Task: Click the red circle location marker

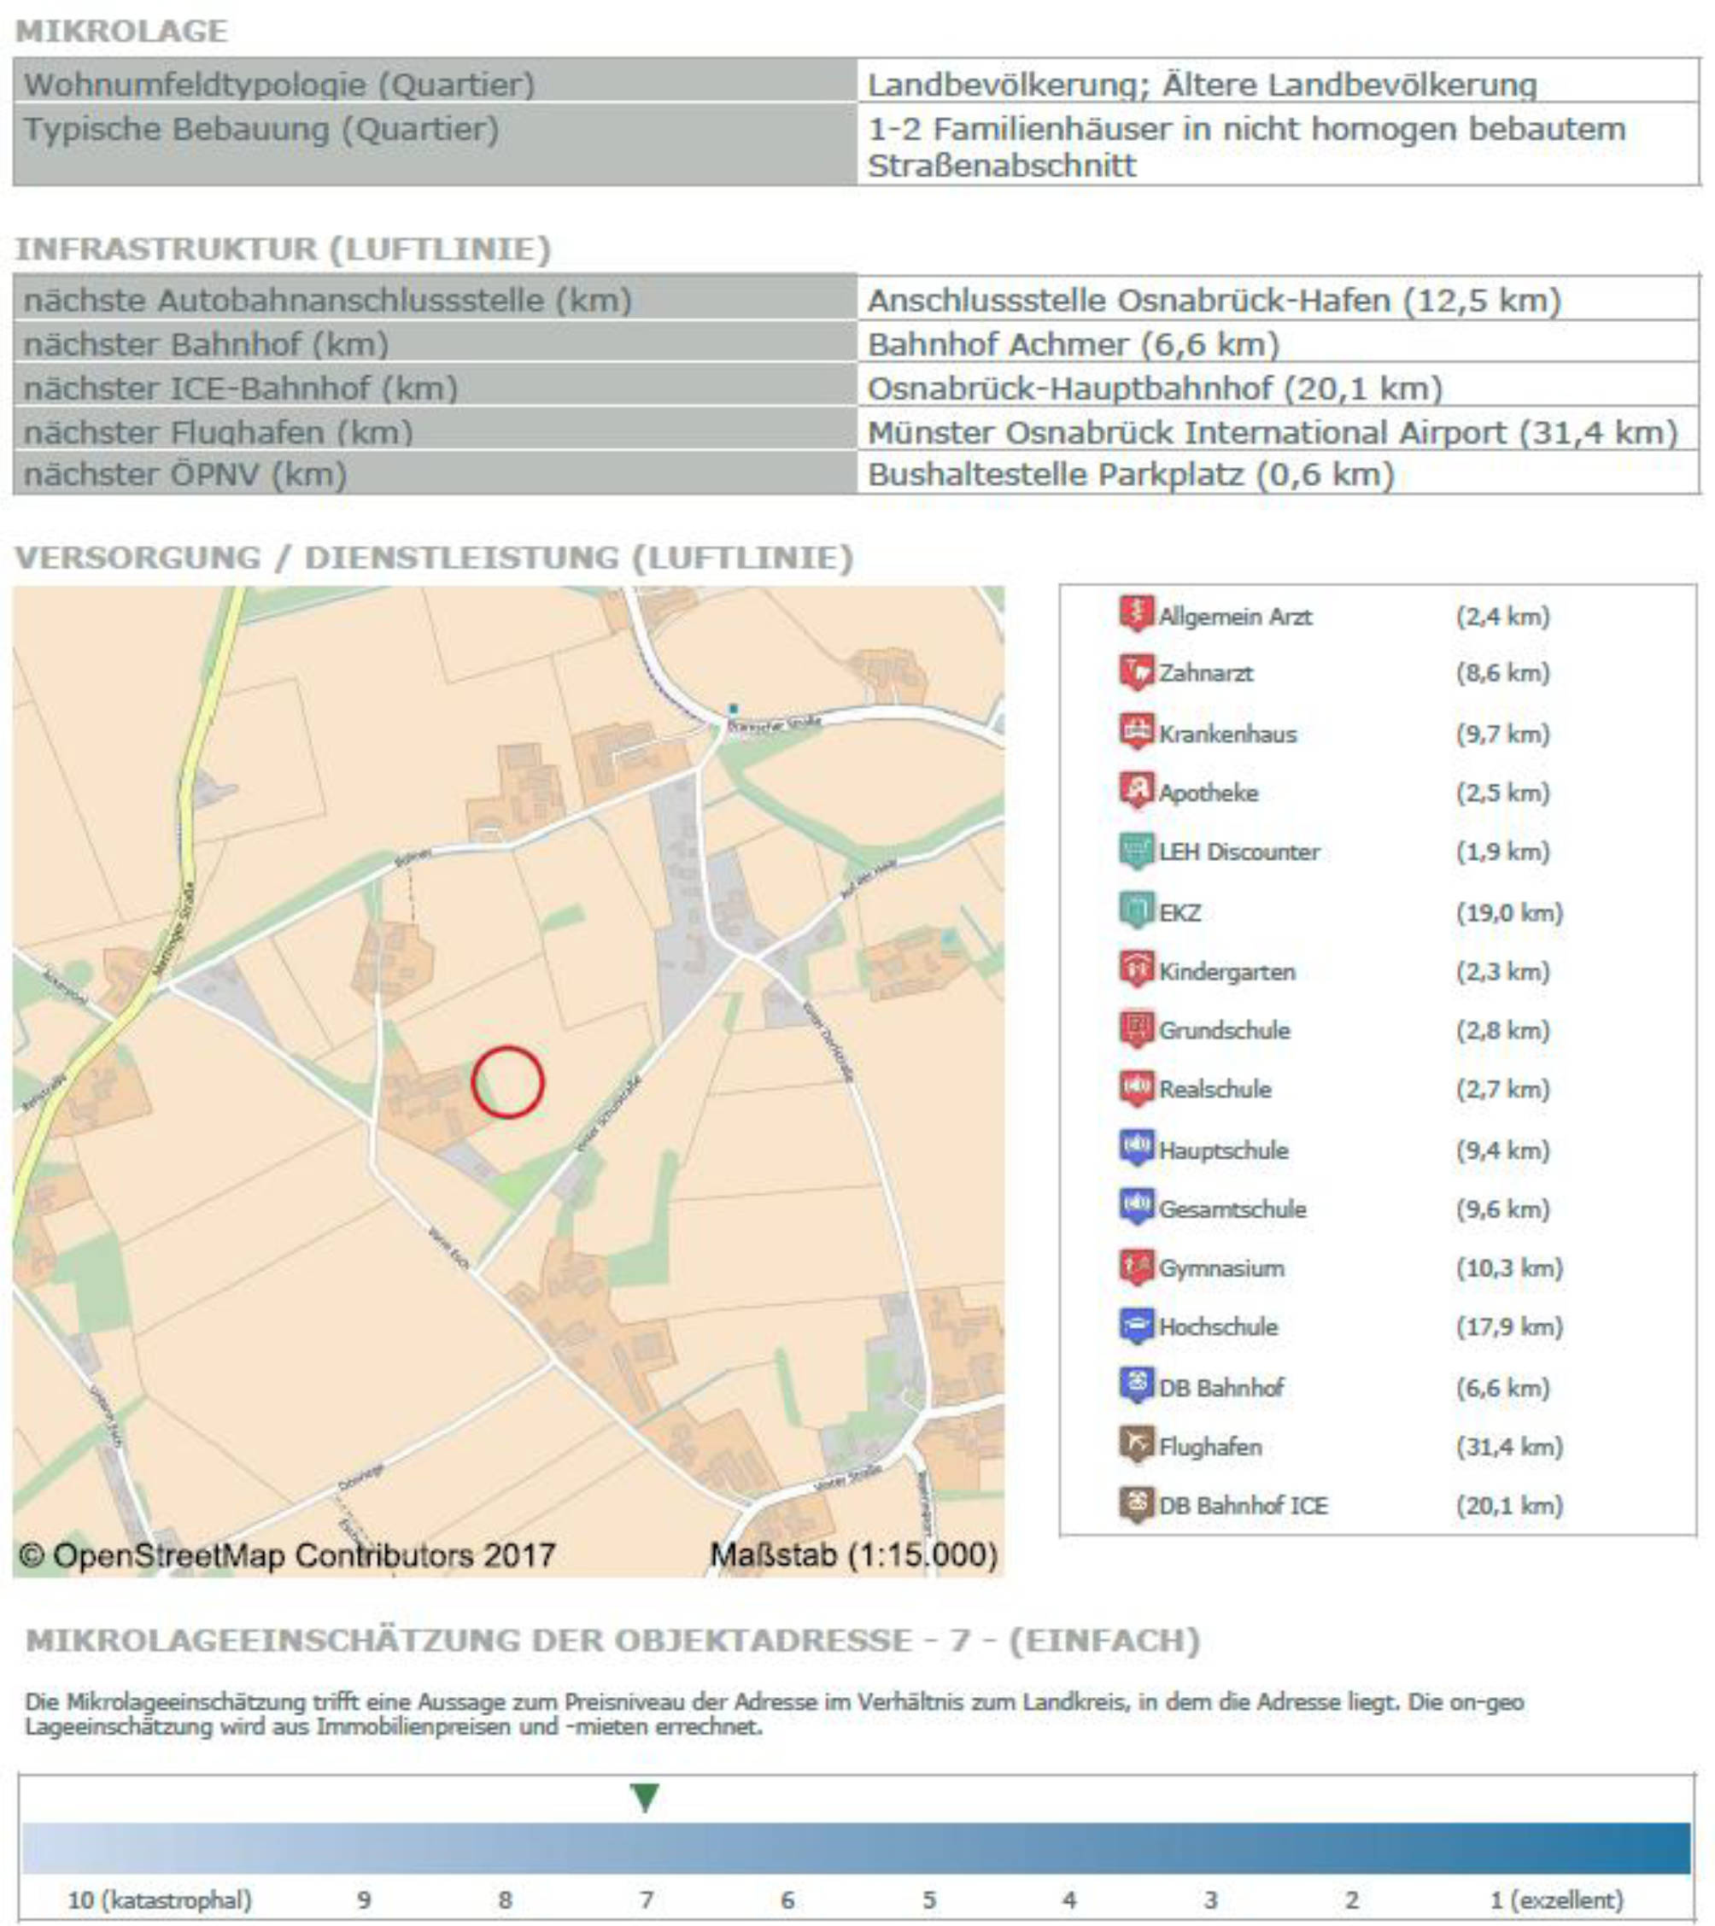Action: pyautogui.click(x=507, y=1082)
